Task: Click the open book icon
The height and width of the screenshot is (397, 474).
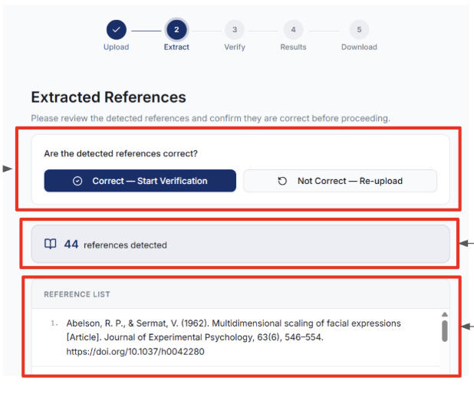Action: pos(51,244)
